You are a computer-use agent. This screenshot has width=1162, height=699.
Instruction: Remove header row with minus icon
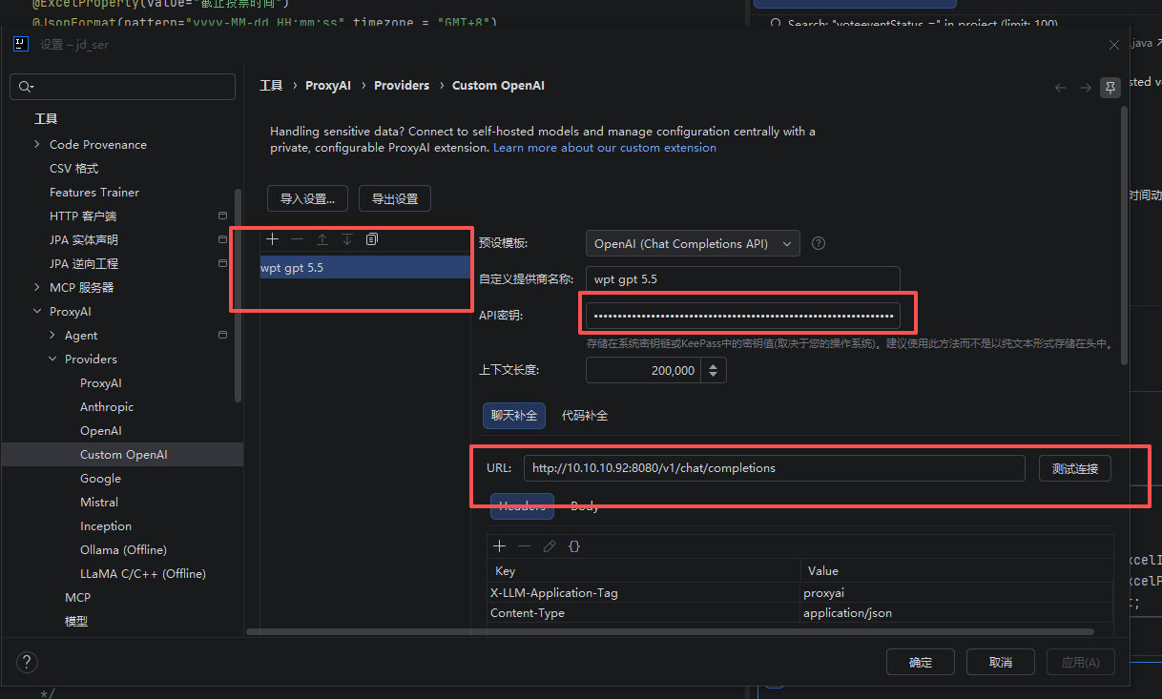click(x=524, y=546)
